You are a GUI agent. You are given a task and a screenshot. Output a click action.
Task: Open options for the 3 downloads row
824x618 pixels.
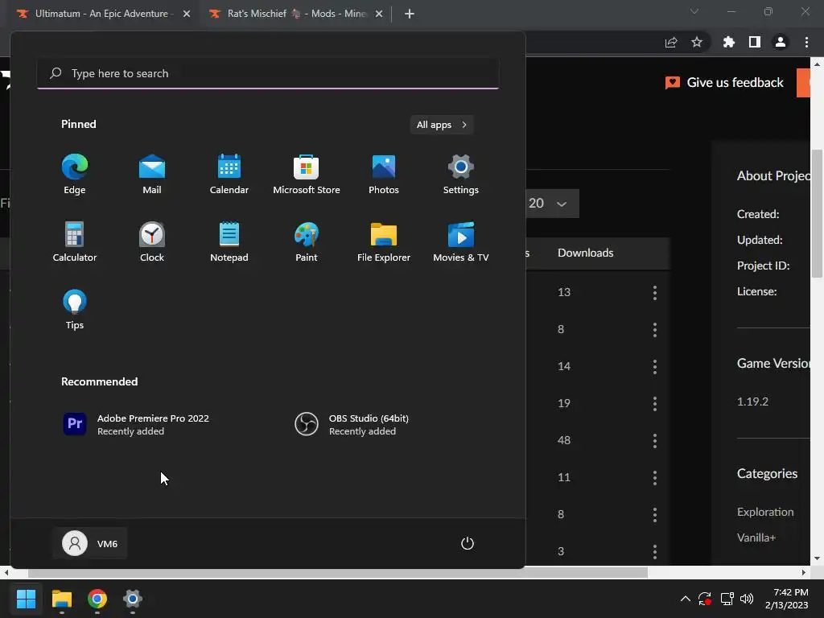(655, 552)
